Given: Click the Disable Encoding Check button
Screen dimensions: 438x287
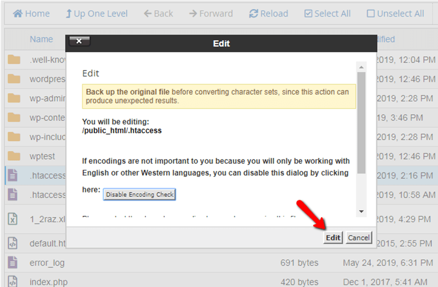Looking at the screenshot, I should pos(140,194).
